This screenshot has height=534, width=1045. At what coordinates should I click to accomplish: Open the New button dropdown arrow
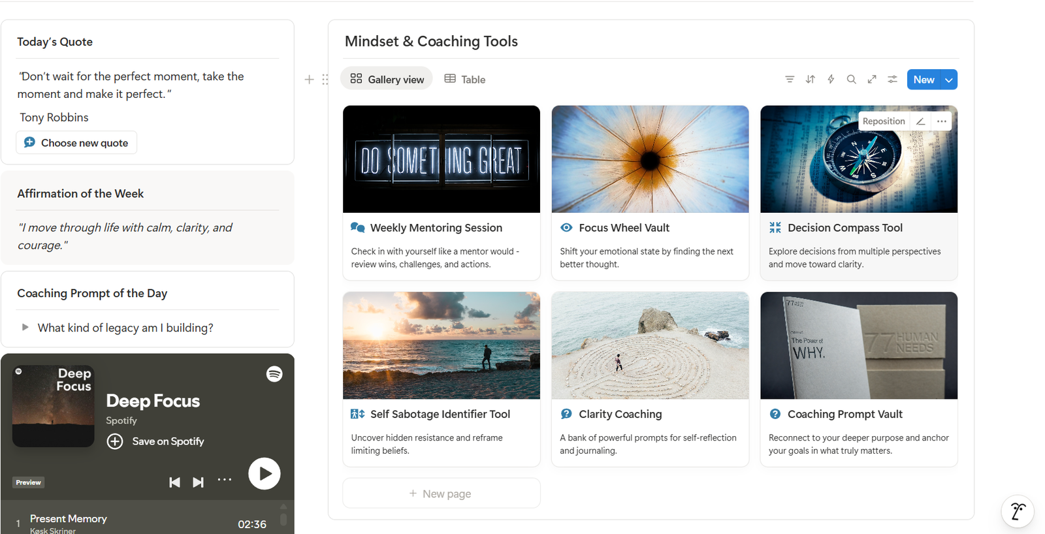pyautogui.click(x=949, y=80)
